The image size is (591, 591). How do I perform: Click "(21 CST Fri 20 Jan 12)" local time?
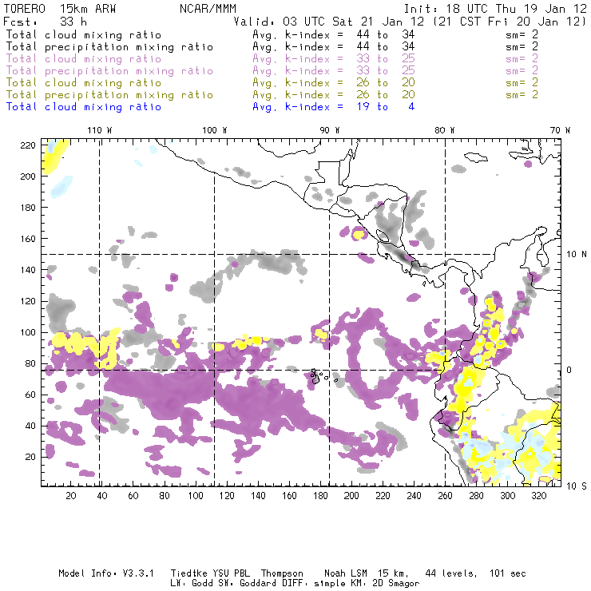click(510, 22)
